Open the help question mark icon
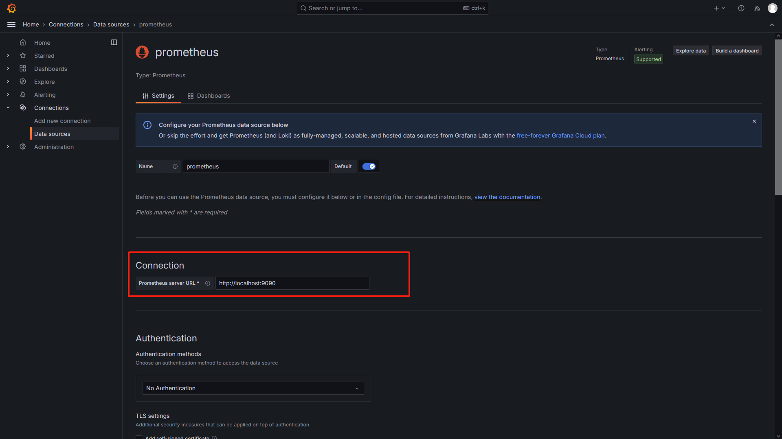Image resolution: width=782 pixels, height=439 pixels. point(741,8)
